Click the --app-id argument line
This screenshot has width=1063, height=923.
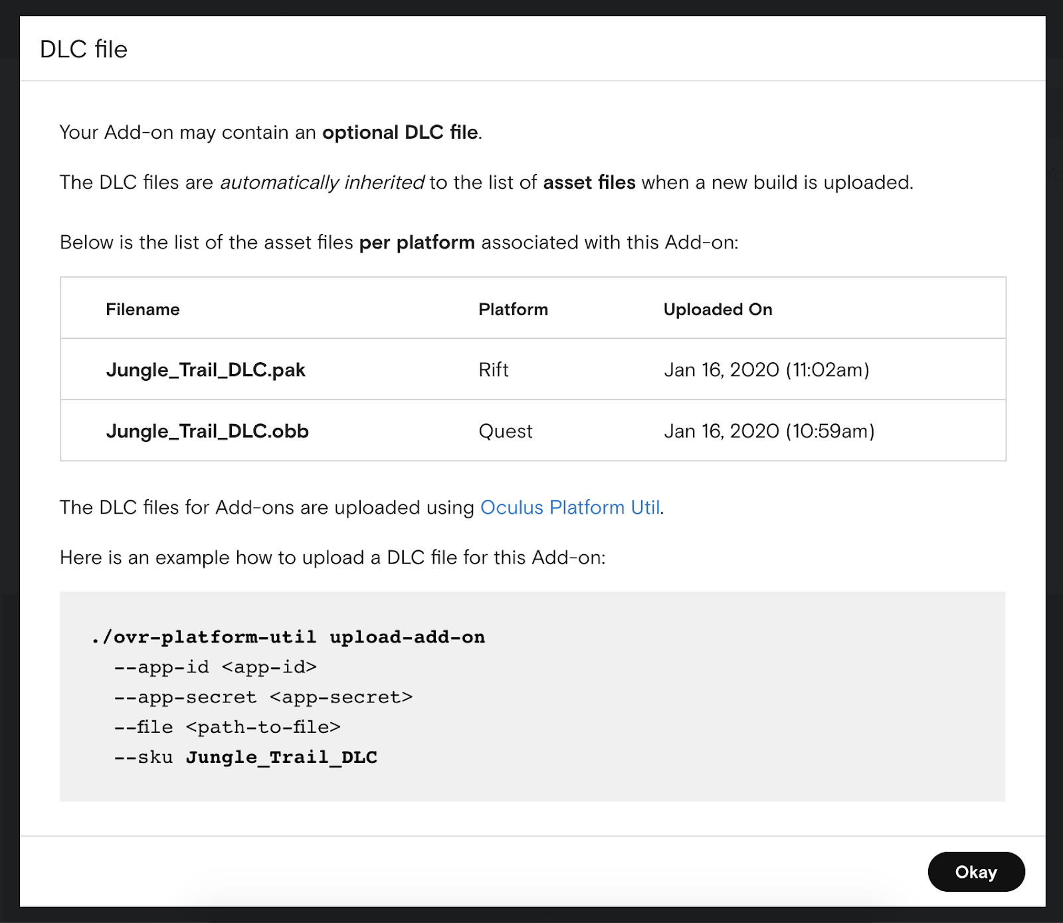click(x=215, y=667)
